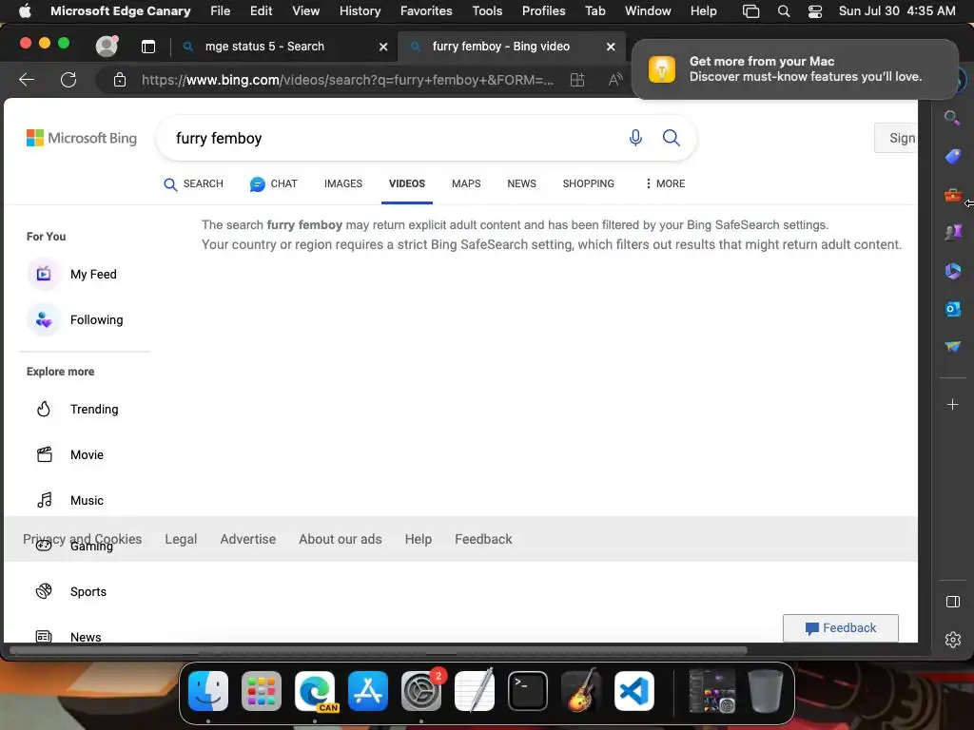Switch to the NEWS tab
This screenshot has width=974, height=730.
[x=521, y=183]
